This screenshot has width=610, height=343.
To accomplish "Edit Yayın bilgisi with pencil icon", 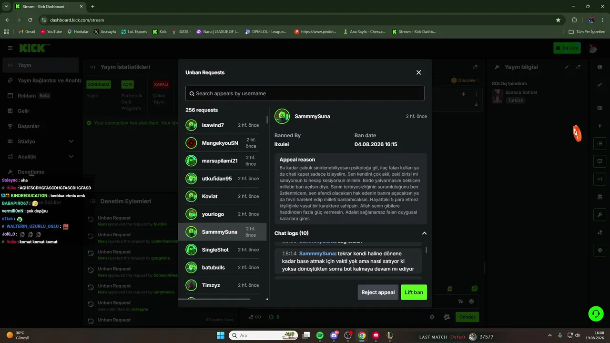I will 567,67.
